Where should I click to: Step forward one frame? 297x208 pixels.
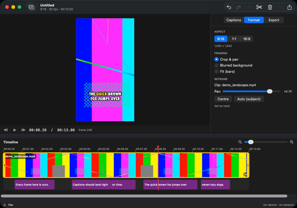point(23,130)
